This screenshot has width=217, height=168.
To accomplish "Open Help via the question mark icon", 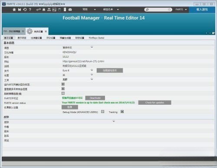I will click(30, 10).
